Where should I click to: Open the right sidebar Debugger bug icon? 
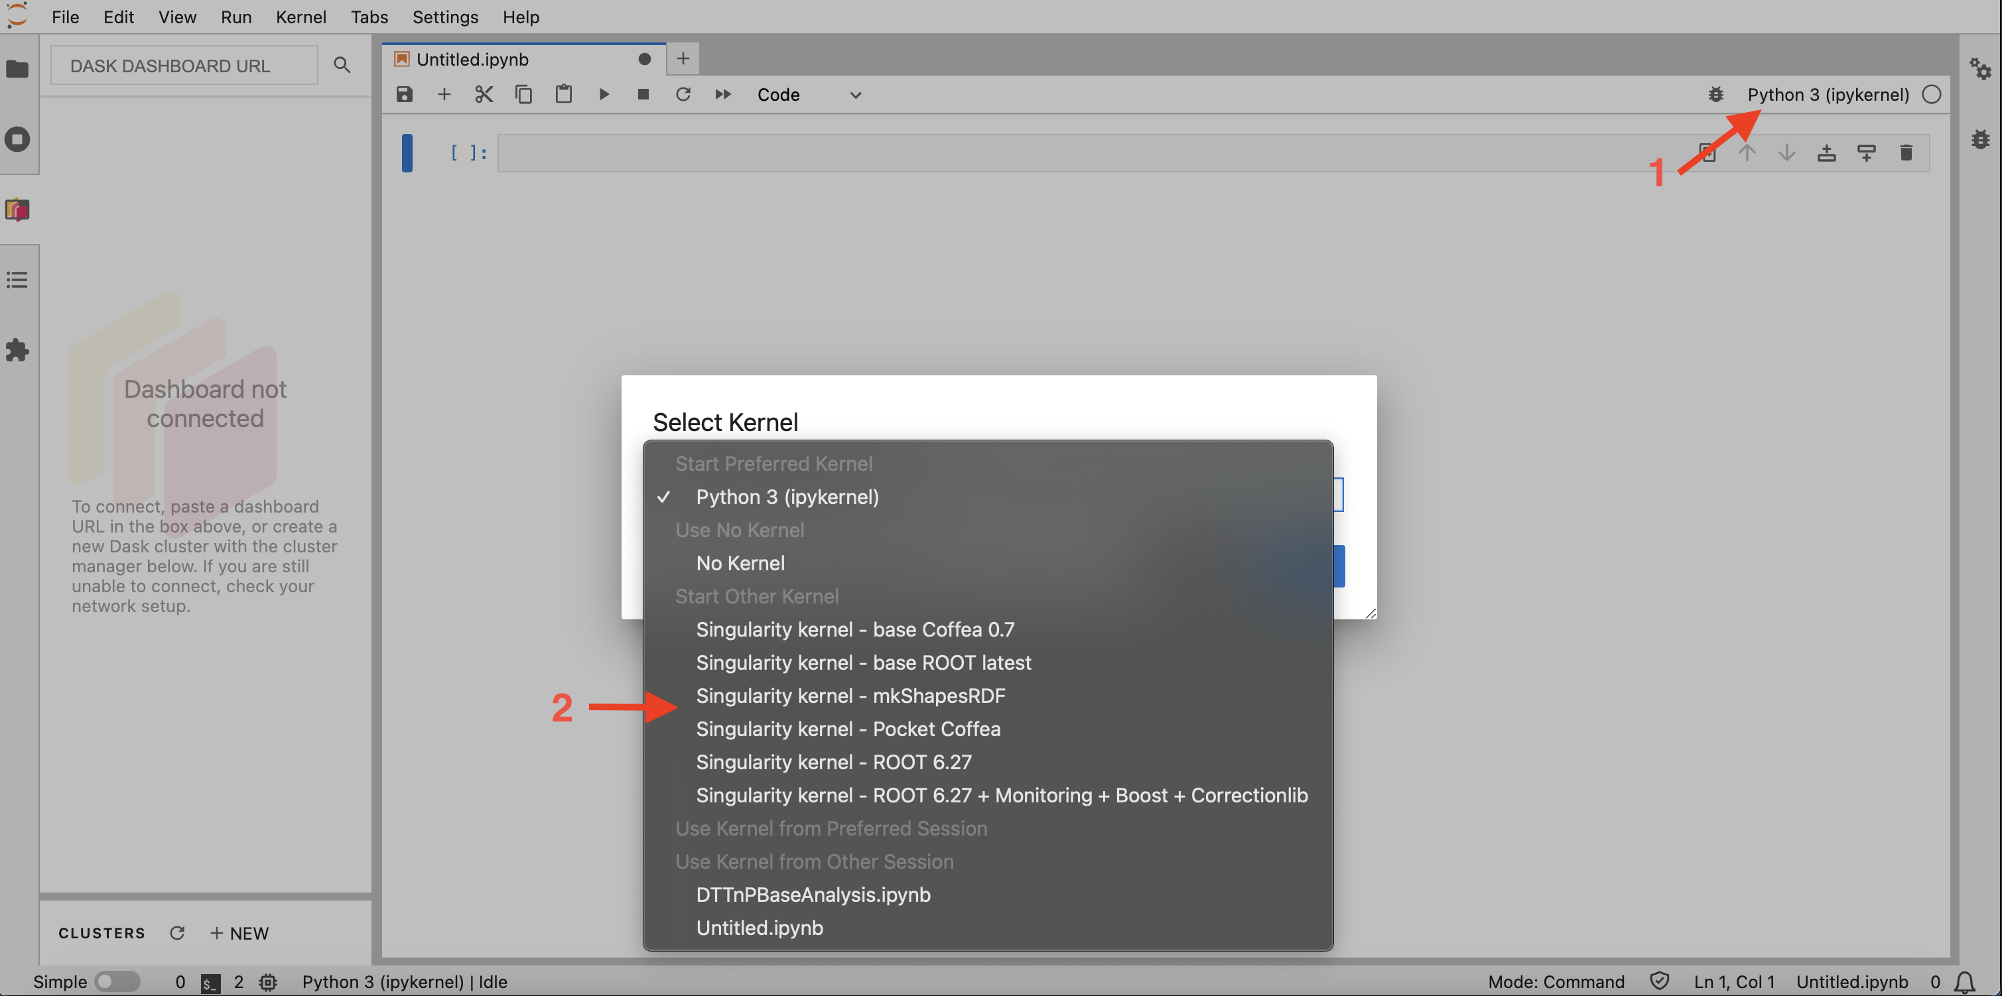(1980, 140)
